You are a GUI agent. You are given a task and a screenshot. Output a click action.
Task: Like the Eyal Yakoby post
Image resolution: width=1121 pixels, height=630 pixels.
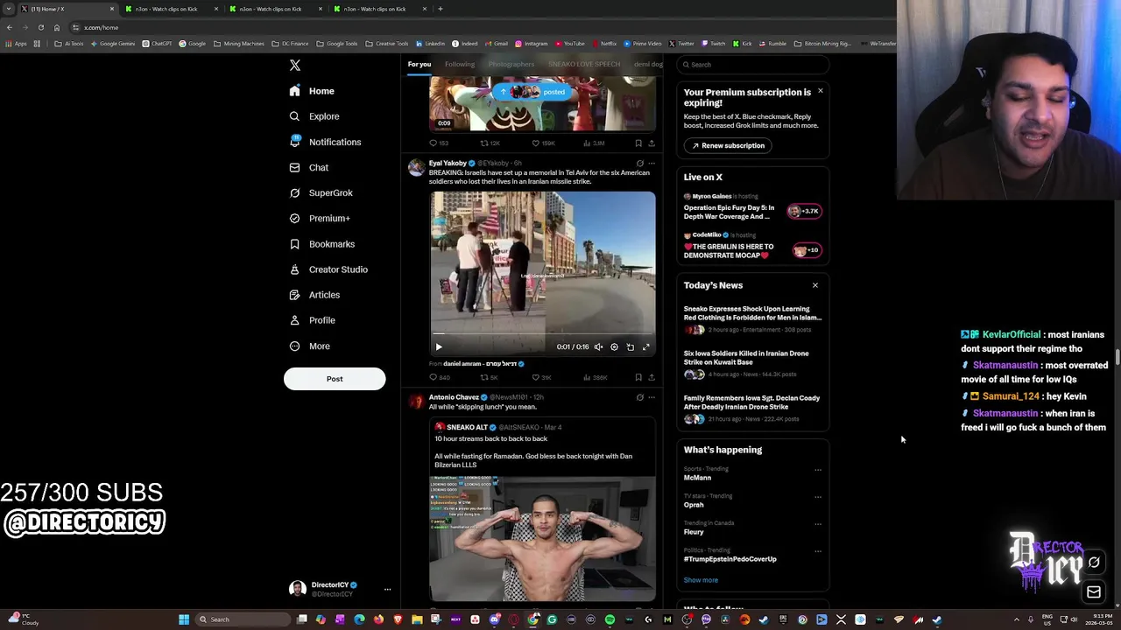pyautogui.click(x=540, y=377)
